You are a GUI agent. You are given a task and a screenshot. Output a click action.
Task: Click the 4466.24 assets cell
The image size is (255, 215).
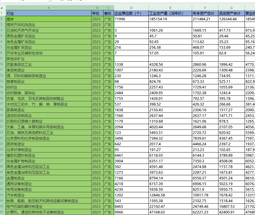pyautogui.click(x=205, y=144)
